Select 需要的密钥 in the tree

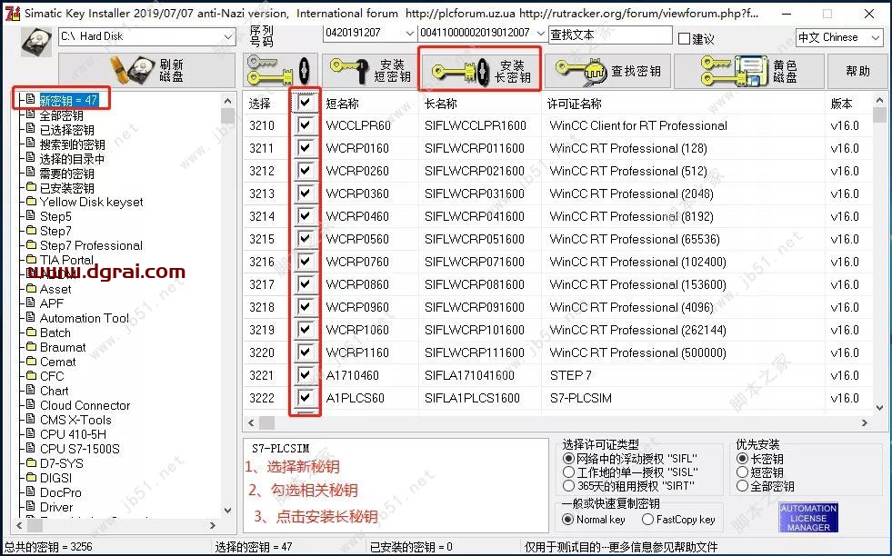[x=66, y=174]
